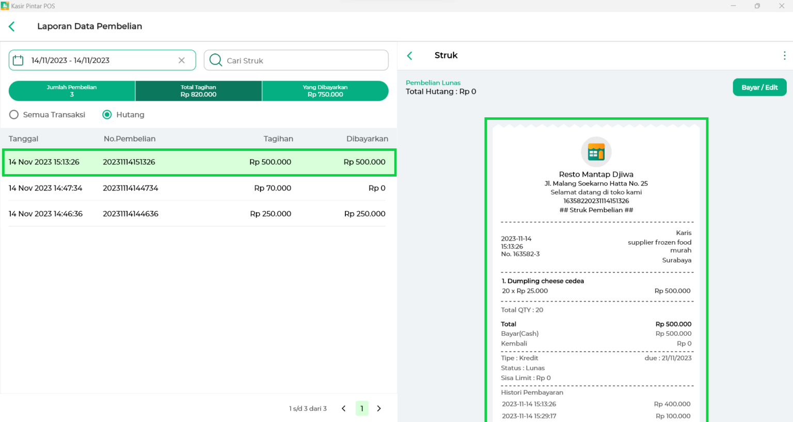Viewport: 793px width, 422px height.
Task: Open the three-dot menu in Struk panel
Action: tap(784, 56)
